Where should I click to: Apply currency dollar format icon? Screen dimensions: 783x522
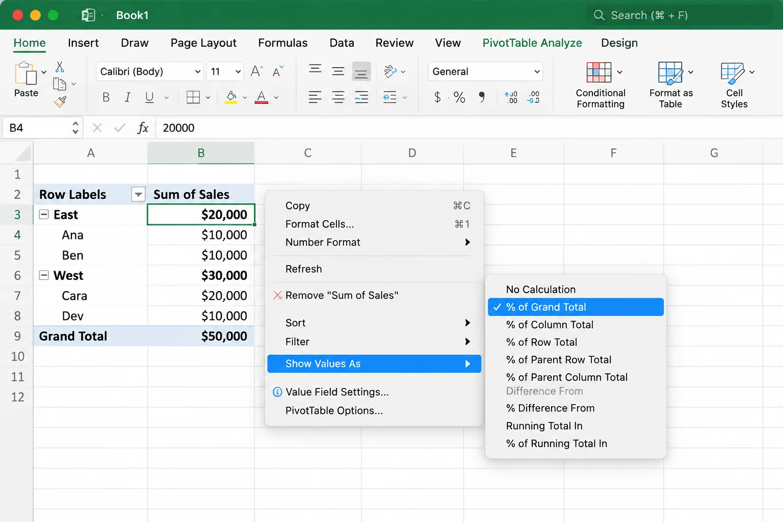point(437,97)
